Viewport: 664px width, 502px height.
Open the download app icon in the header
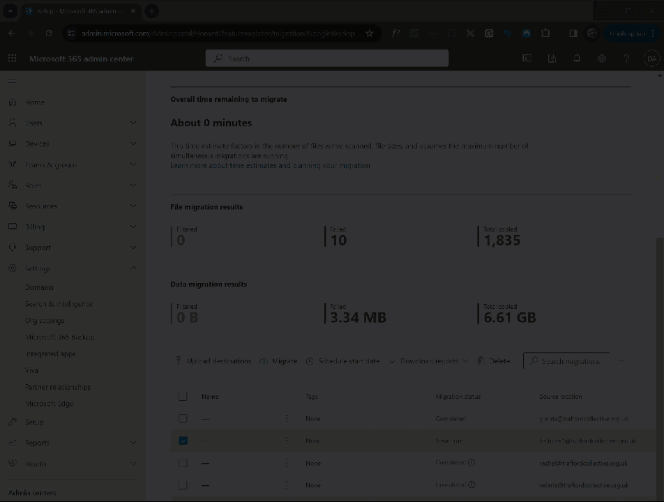(x=552, y=59)
